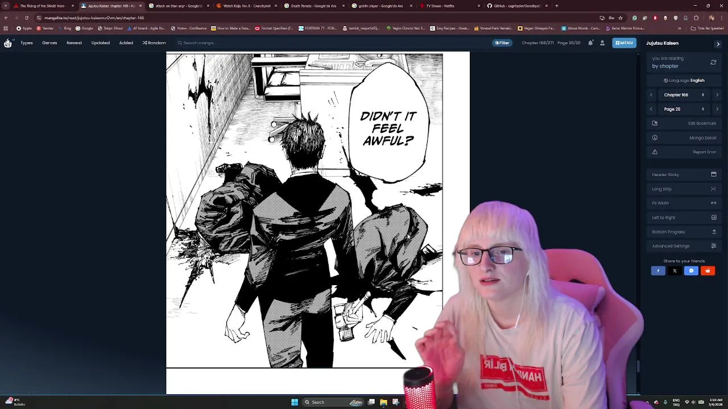Image resolution: width=728 pixels, height=409 pixels.
Task: Go to the previous chapter arrow
Action: pos(651,95)
